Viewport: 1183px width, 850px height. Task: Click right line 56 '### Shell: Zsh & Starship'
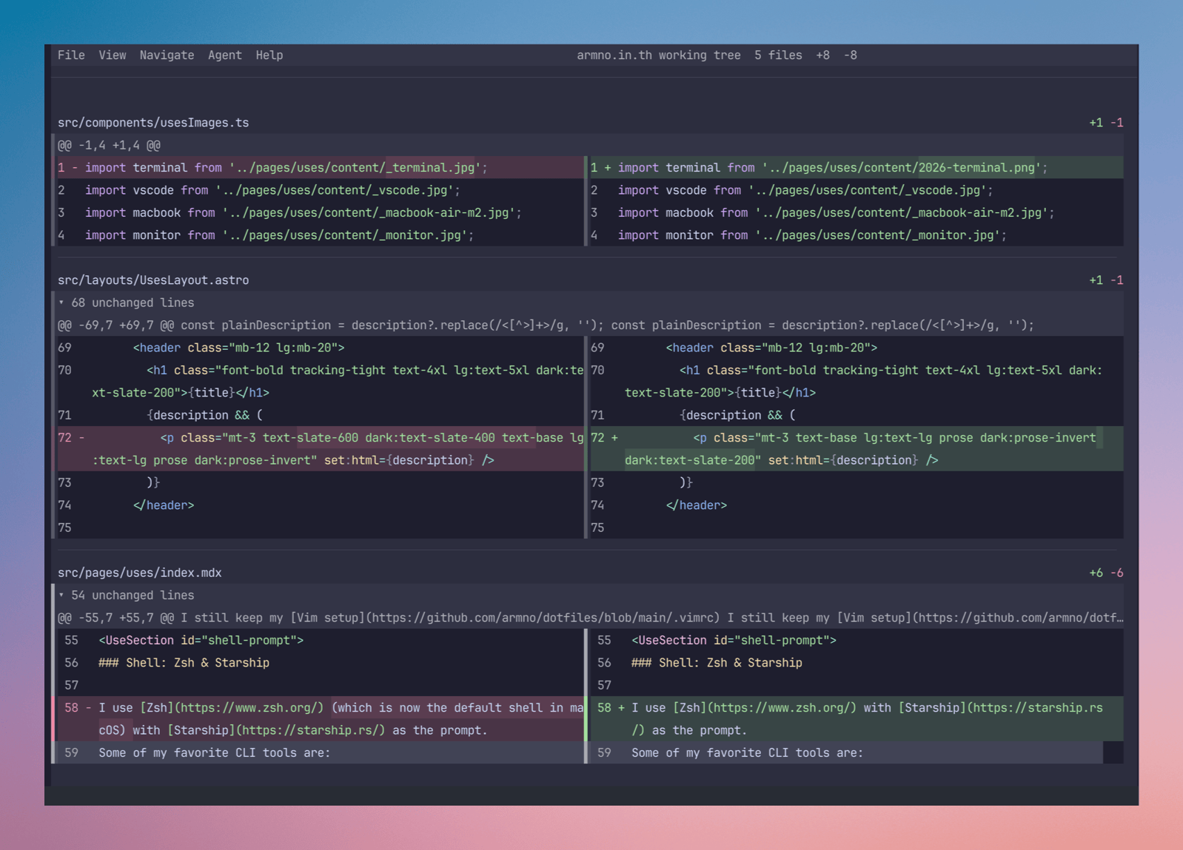(x=856, y=664)
